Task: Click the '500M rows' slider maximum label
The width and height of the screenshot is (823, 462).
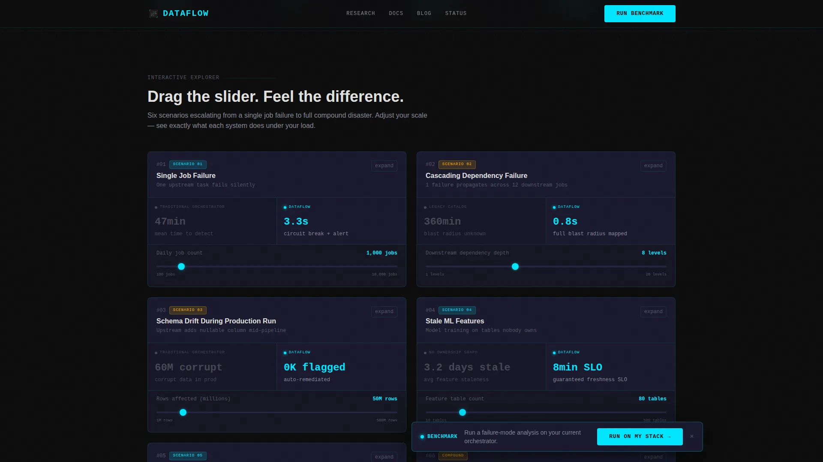Action: pos(387,421)
